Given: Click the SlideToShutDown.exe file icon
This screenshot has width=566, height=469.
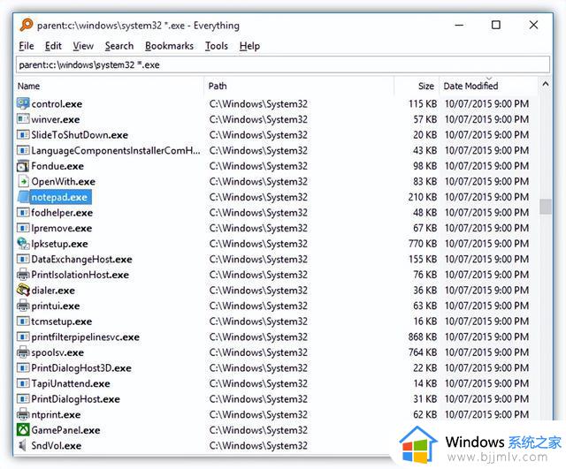Looking at the screenshot, I should click(23, 135).
